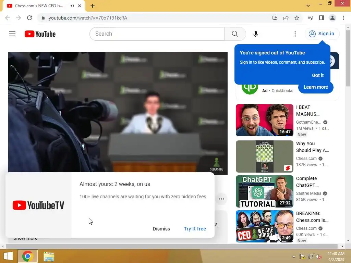This screenshot has height=263, width=351.
Task: Go to the YouTube home logo
Action: click(40, 34)
